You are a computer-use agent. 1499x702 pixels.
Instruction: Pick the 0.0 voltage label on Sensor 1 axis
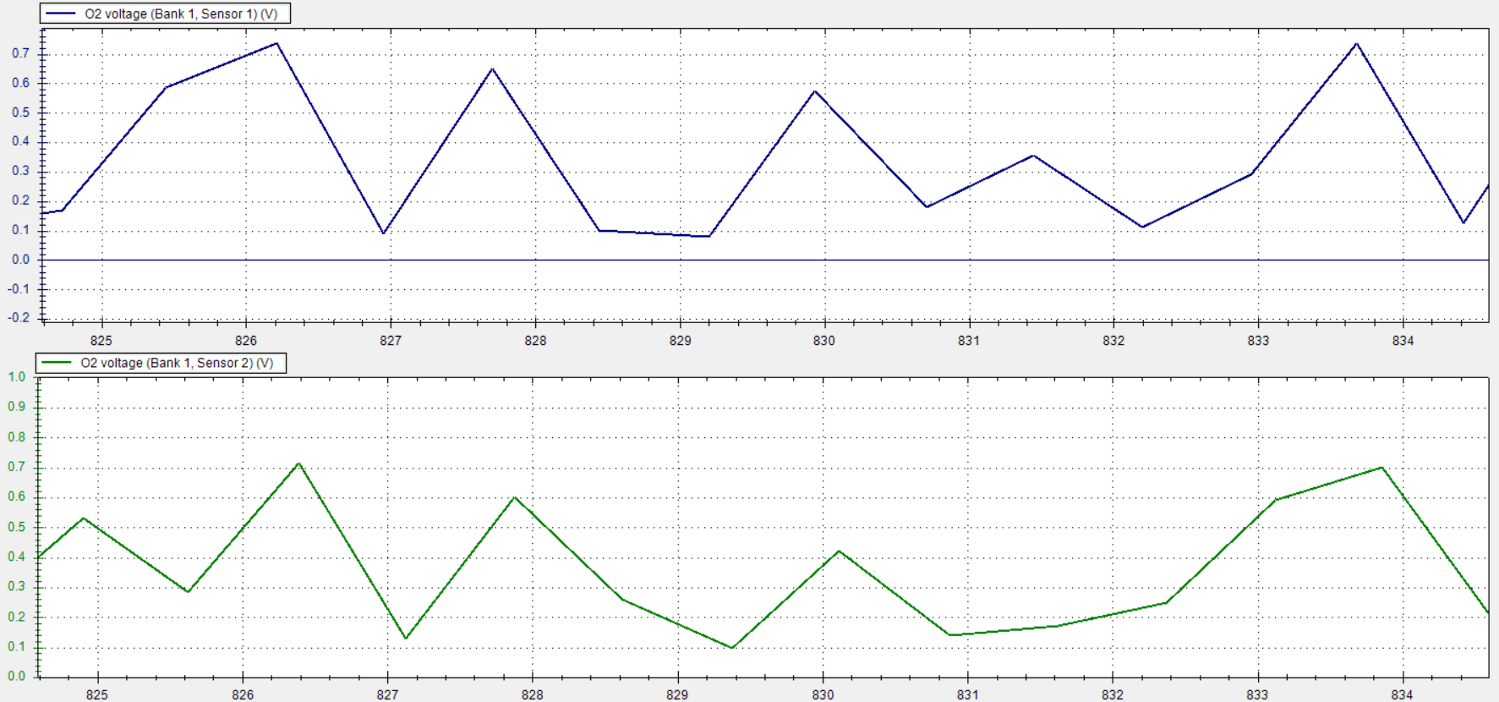tap(21, 260)
